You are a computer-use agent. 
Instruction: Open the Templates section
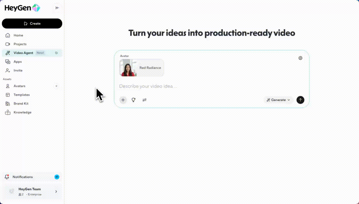(x=22, y=95)
